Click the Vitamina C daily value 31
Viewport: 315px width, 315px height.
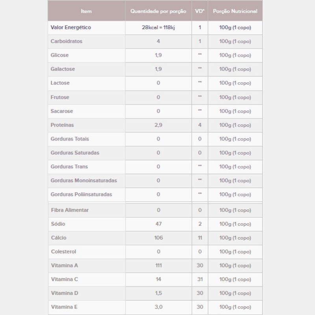click(x=200, y=279)
